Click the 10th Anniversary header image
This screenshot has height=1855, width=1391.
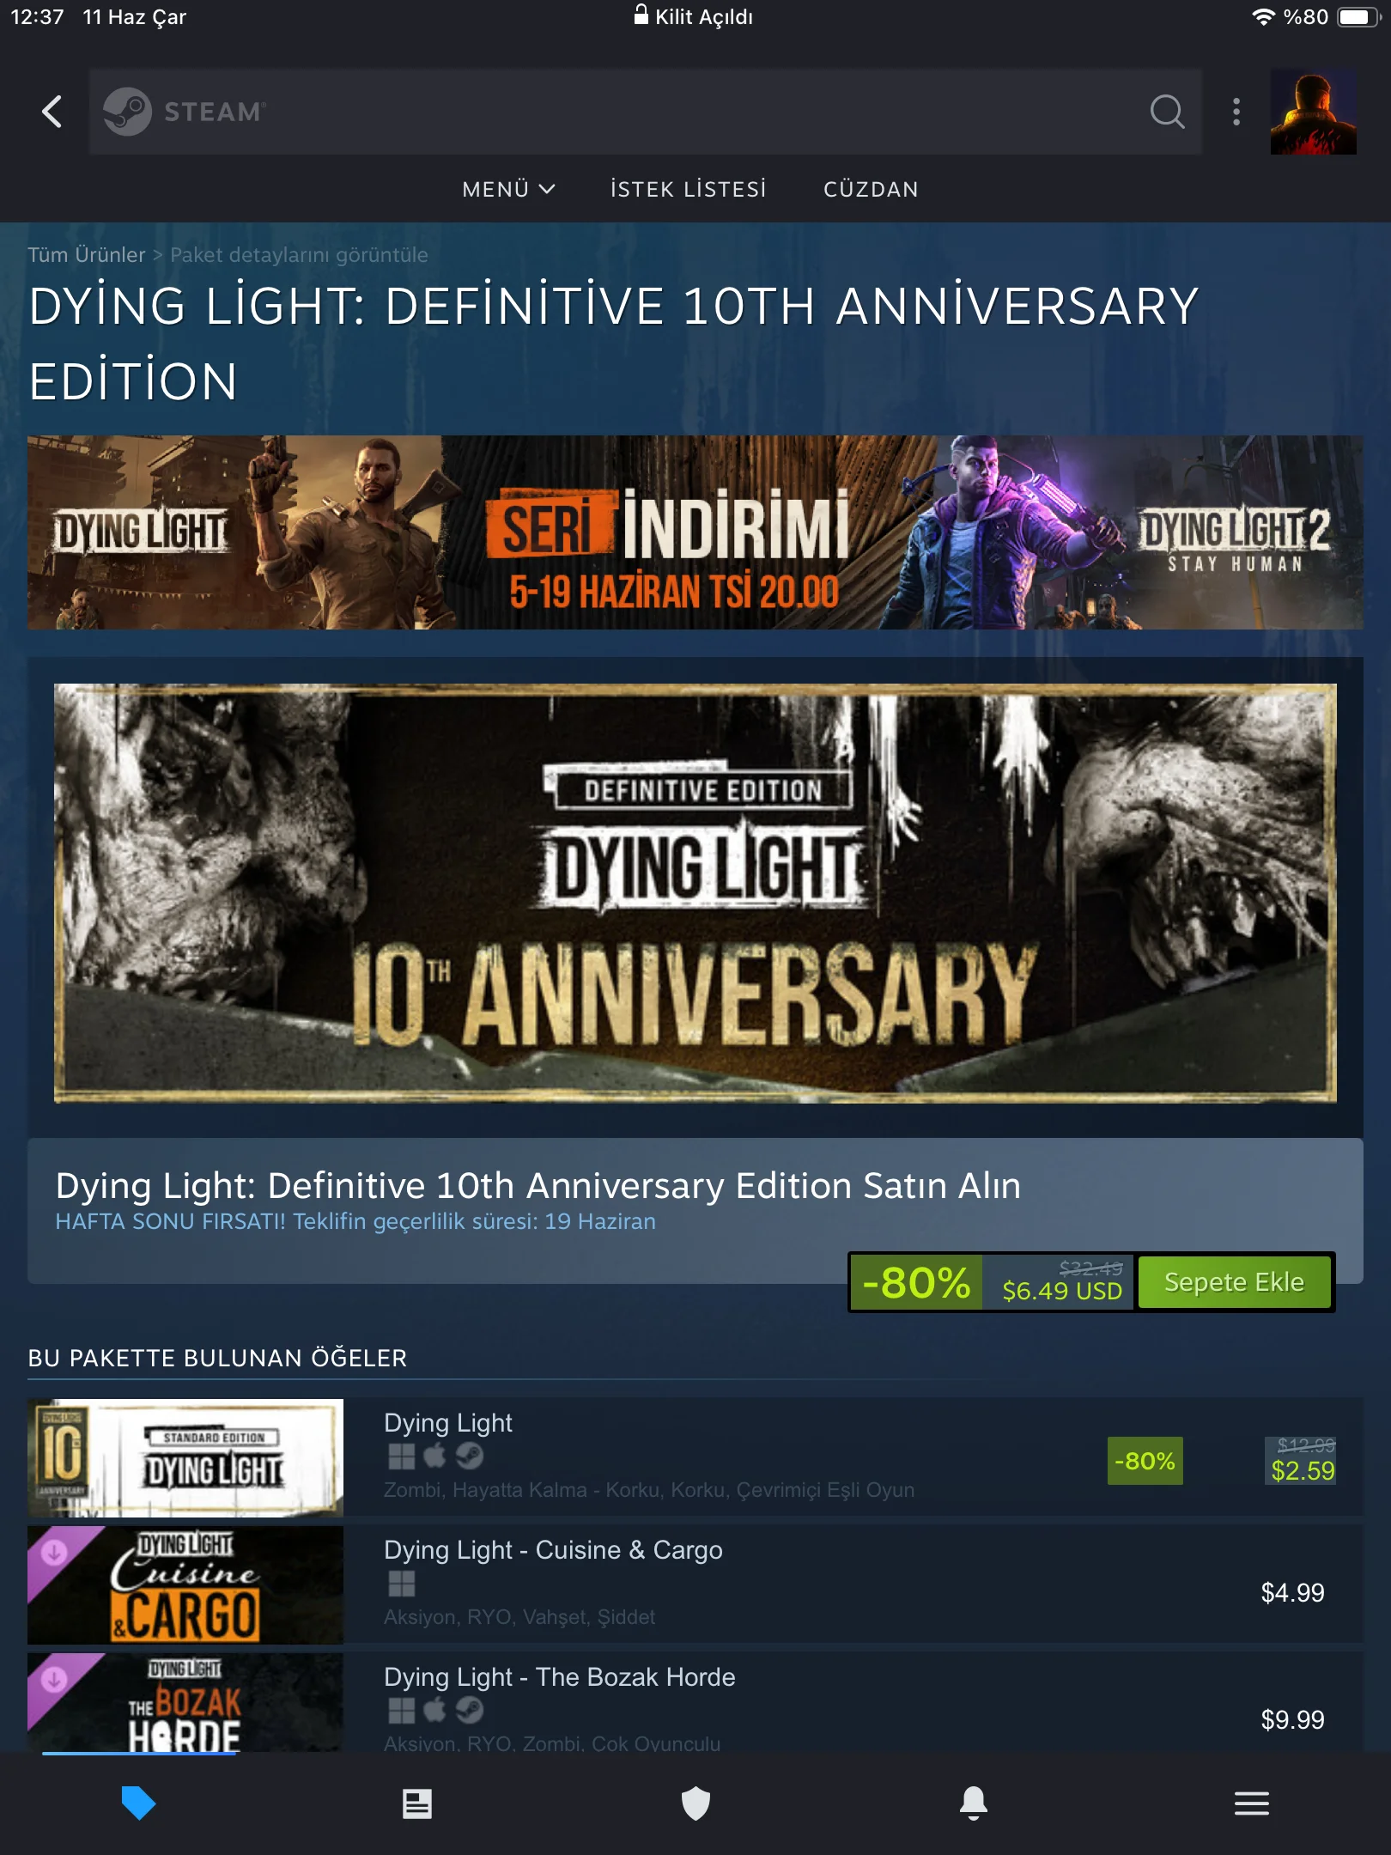click(x=695, y=893)
